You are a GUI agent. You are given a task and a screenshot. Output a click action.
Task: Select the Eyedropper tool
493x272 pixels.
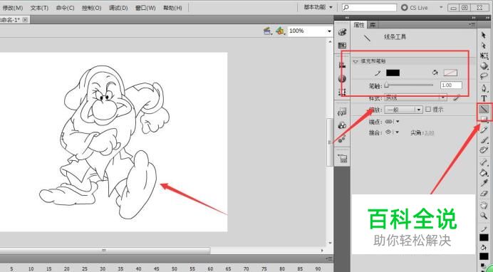pos(484,183)
